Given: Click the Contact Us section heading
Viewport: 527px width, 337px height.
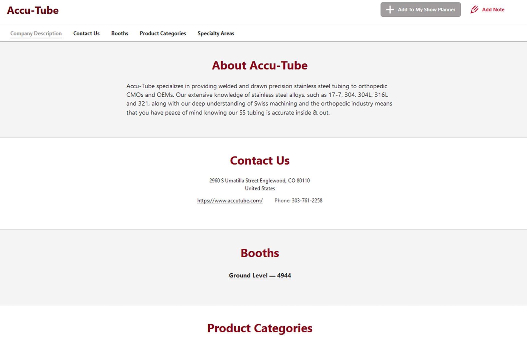Looking at the screenshot, I should [260, 161].
